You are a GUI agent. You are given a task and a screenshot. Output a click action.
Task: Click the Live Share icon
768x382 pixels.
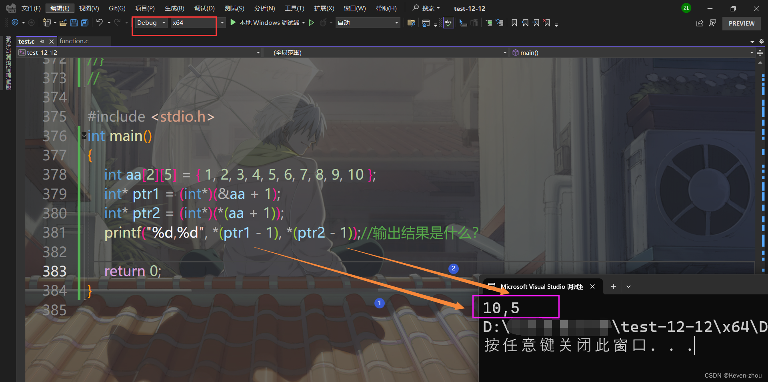point(700,23)
